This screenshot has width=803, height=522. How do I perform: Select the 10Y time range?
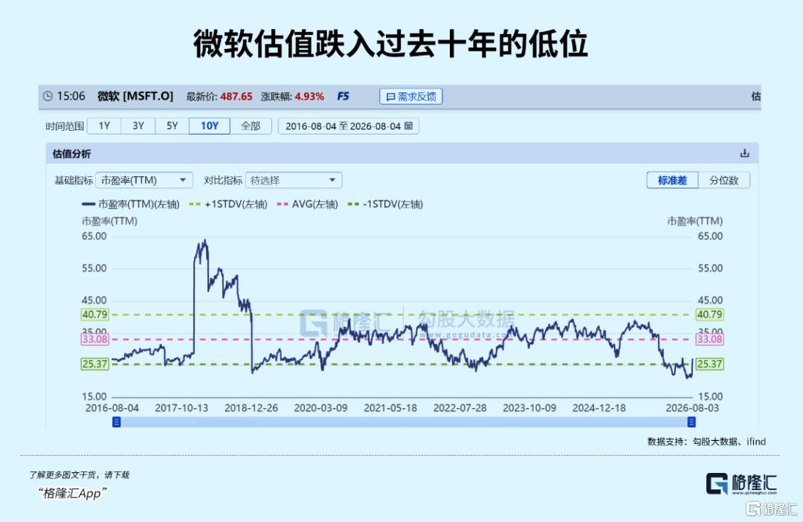pyautogui.click(x=210, y=126)
